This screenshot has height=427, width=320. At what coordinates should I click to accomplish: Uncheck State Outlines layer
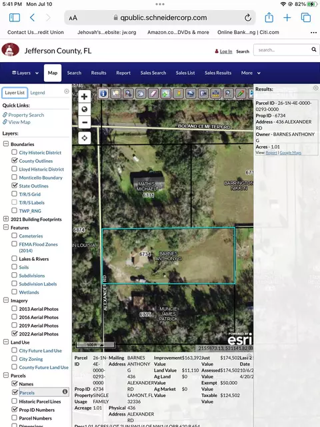point(14,185)
